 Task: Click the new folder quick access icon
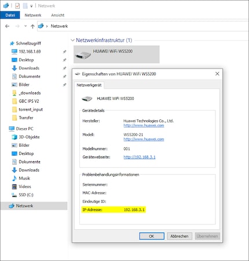25,6
